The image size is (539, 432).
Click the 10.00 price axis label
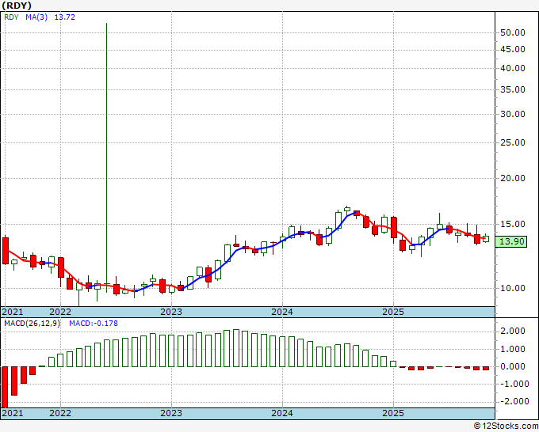tap(513, 289)
